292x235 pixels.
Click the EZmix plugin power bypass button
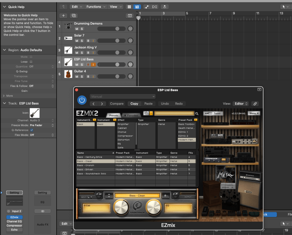pyautogui.click(x=82, y=100)
